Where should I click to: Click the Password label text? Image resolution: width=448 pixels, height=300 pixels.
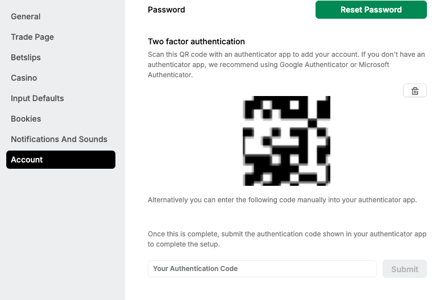coord(166,10)
